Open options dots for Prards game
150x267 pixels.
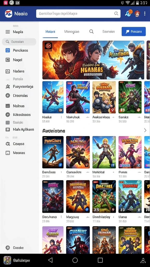[x=140, y=172]
